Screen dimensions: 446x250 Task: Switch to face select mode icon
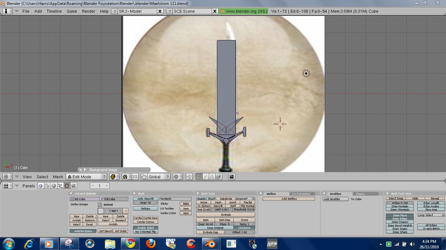[x=212, y=177]
